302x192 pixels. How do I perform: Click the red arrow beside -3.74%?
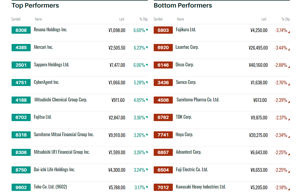click(x=289, y=32)
